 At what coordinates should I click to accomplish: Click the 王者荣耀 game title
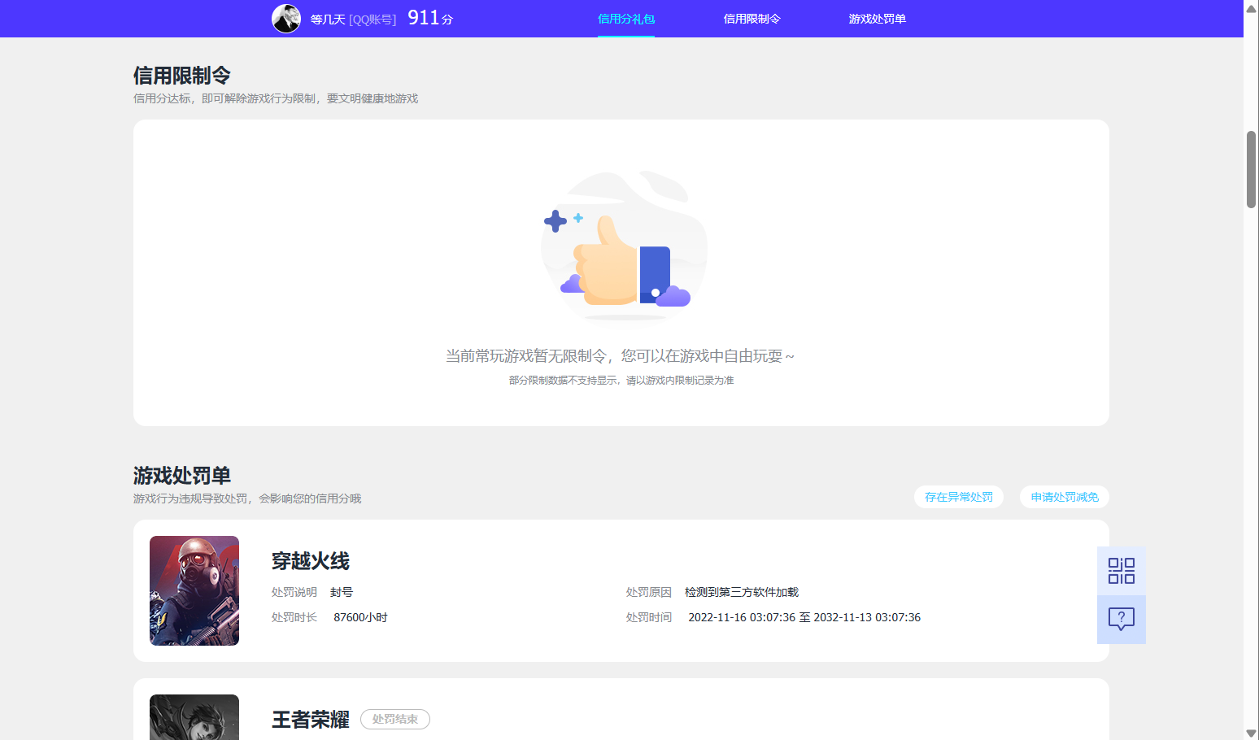coord(311,720)
